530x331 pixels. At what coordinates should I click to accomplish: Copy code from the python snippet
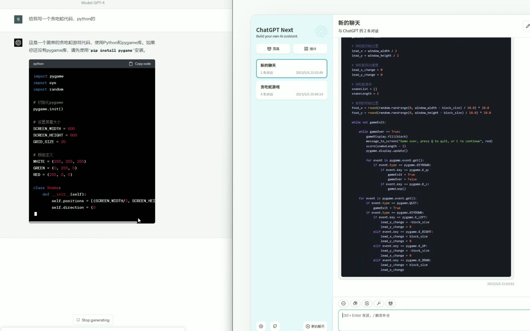(140, 64)
